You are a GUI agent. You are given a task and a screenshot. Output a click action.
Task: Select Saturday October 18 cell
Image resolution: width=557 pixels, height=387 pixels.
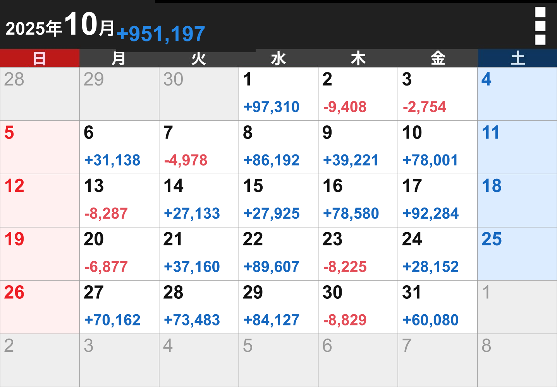pyautogui.click(x=517, y=200)
